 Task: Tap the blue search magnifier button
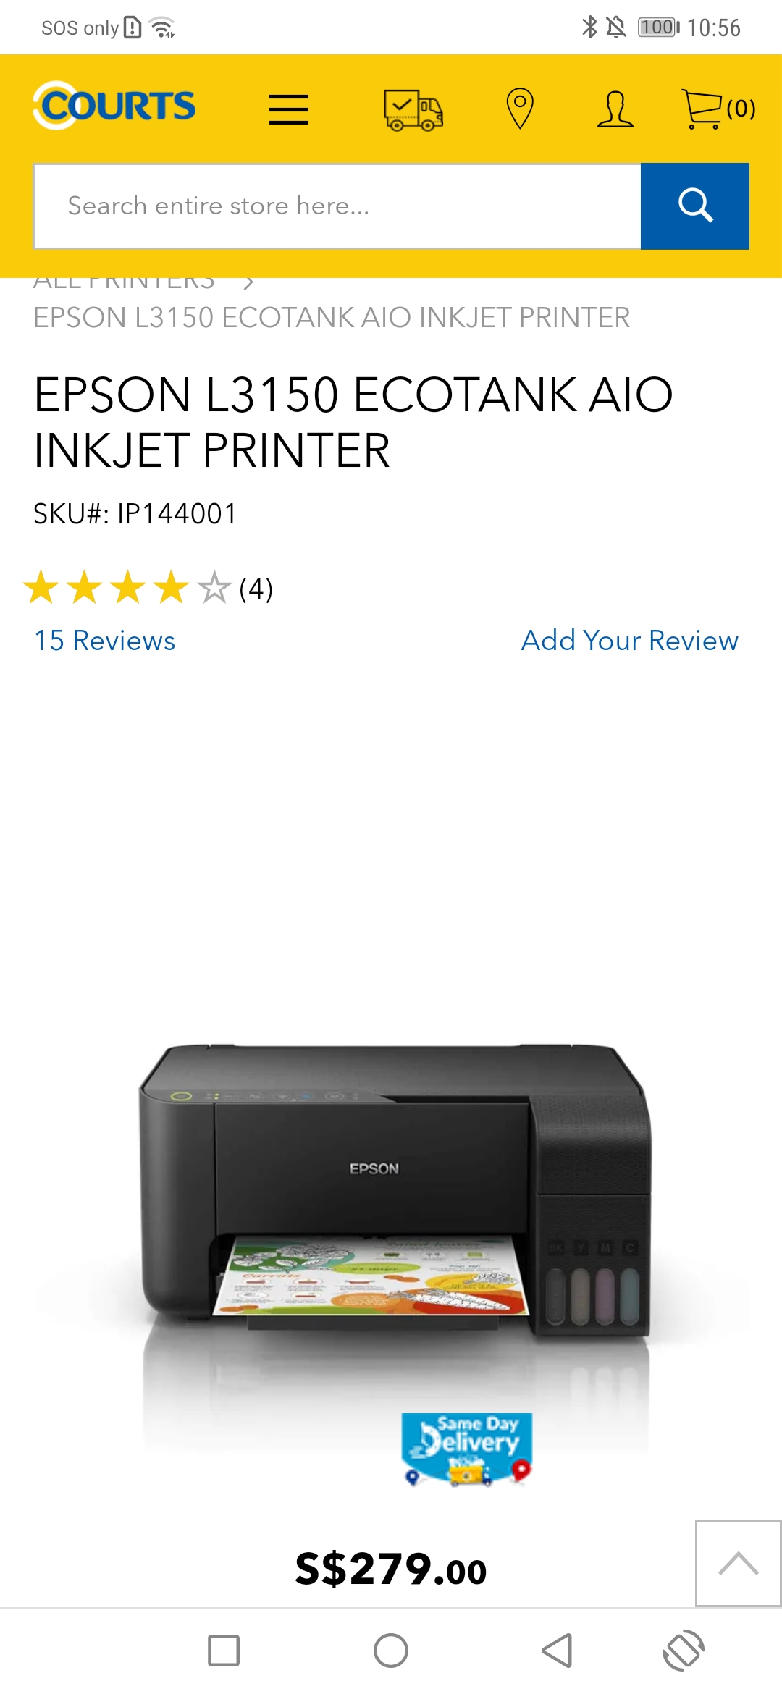point(695,206)
